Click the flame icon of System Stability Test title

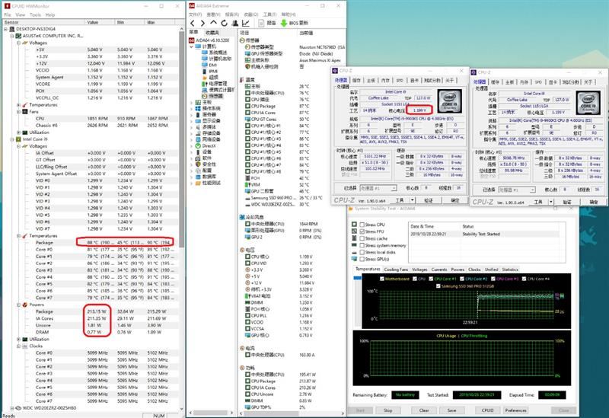tap(351, 209)
